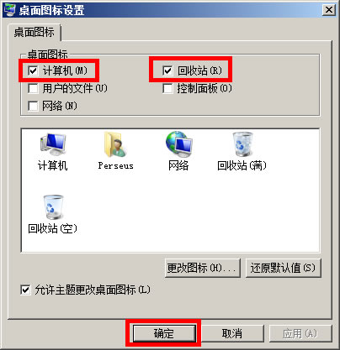Enable the 网络(N) checkbox
The width and height of the screenshot is (340, 350).
pos(33,106)
